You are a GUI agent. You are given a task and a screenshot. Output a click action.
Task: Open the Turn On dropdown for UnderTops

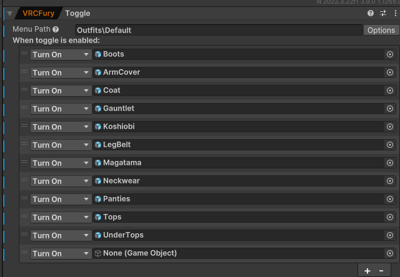click(x=61, y=235)
